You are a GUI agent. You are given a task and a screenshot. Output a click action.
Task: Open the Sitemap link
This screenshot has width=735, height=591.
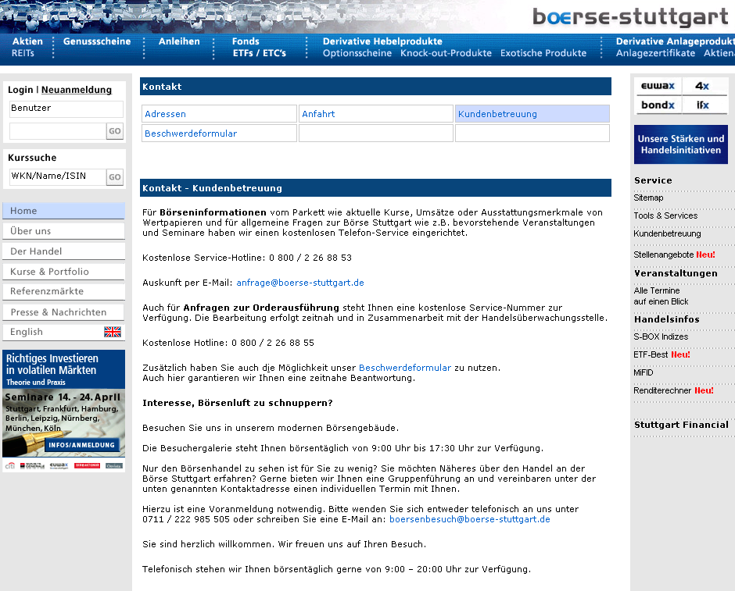(648, 198)
